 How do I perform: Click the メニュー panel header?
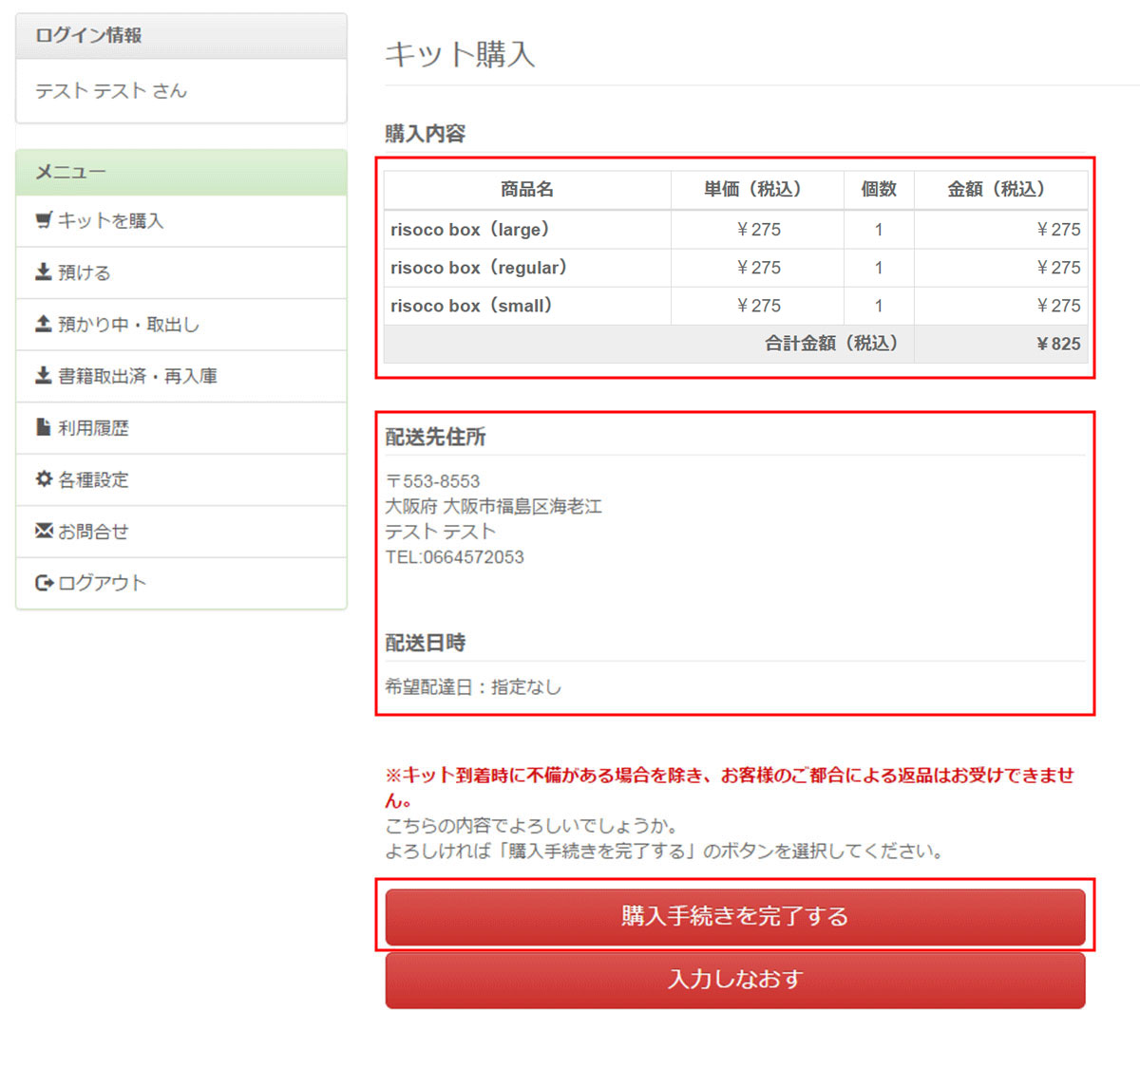[x=181, y=173]
